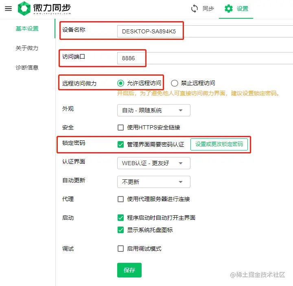The height and width of the screenshot is (286, 293).
Task: Click 设置或更改锁定密码 button
Action: coord(219,144)
